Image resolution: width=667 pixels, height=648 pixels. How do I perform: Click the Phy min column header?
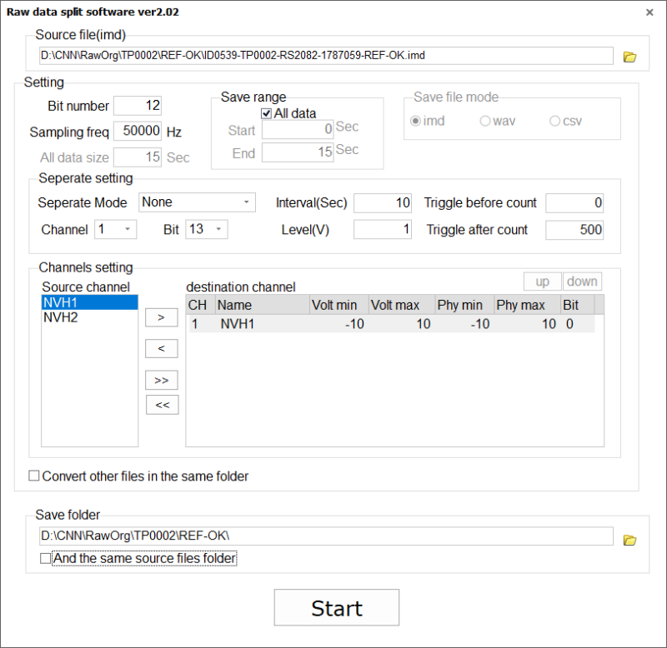tap(464, 305)
